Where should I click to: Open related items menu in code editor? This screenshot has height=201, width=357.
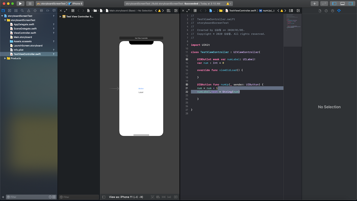(195, 11)
